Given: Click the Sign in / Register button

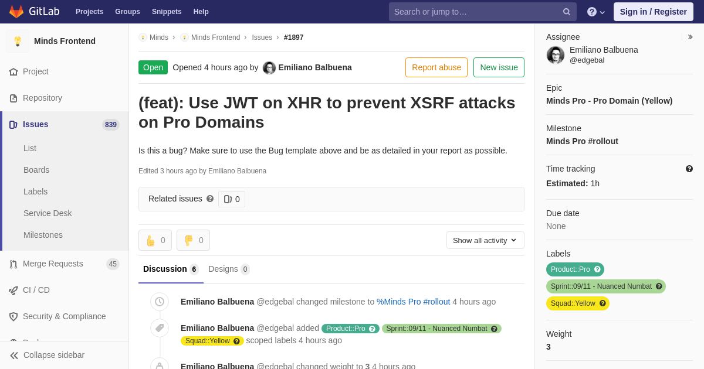Looking at the screenshot, I should coord(654,12).
